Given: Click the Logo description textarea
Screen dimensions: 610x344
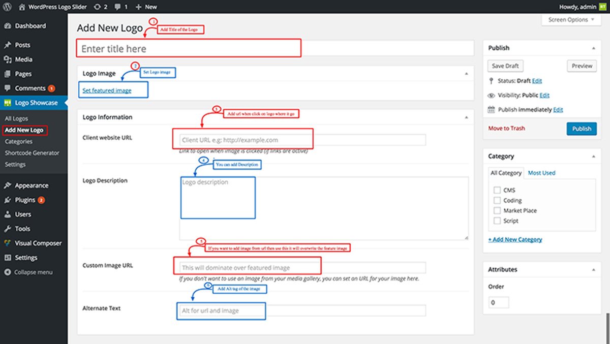Looking at the screenshot, I should click(x=323, y=208).
